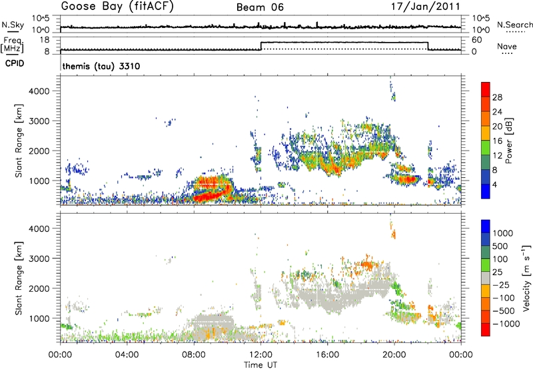The width and height of the screenshot is (533, 369).
Task: Click the 'N.Search' legend label
Action: pos(514,25)
